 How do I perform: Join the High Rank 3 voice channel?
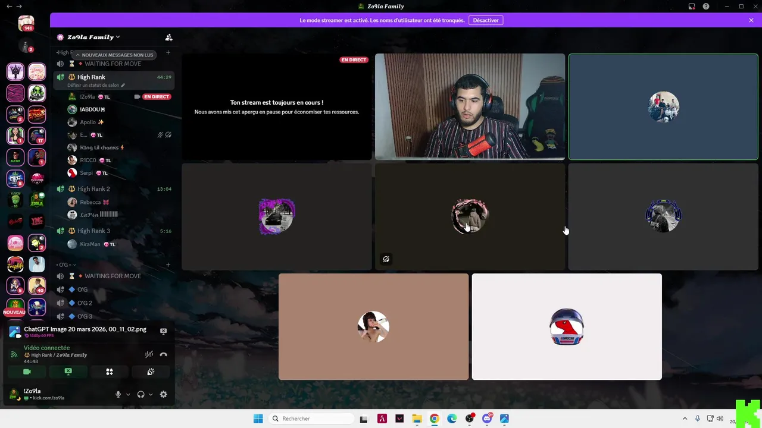click(114, 231)
